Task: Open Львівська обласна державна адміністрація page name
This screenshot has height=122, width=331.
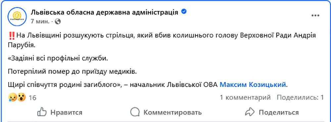Action: (x=105, y=13)
